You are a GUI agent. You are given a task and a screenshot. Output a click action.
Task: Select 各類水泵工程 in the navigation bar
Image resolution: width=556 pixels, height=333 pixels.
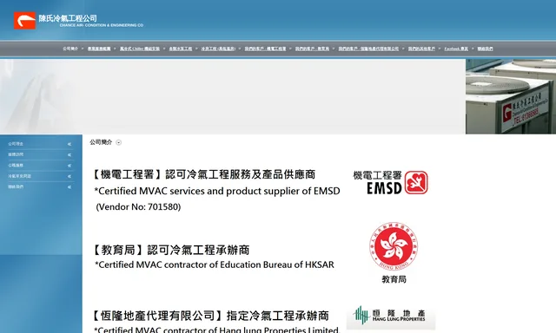[181, 49]
